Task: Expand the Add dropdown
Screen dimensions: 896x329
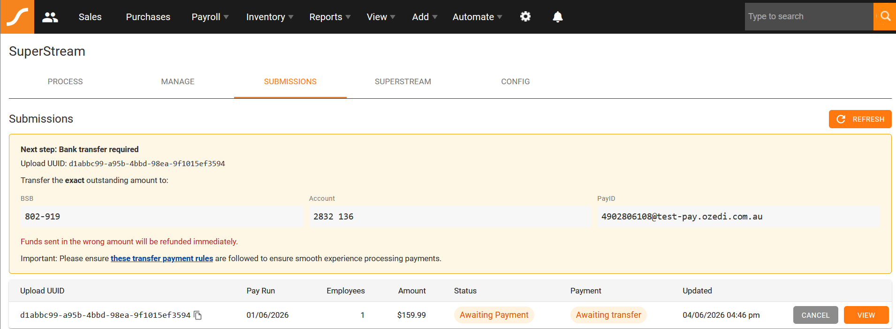Action: point(425,17)
